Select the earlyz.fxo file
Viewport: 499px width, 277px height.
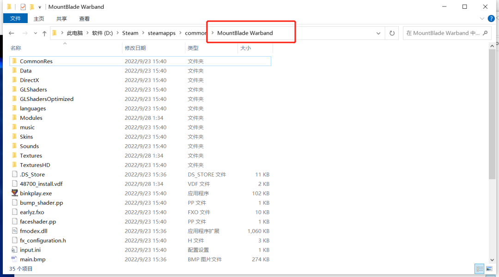pos(32,212)
